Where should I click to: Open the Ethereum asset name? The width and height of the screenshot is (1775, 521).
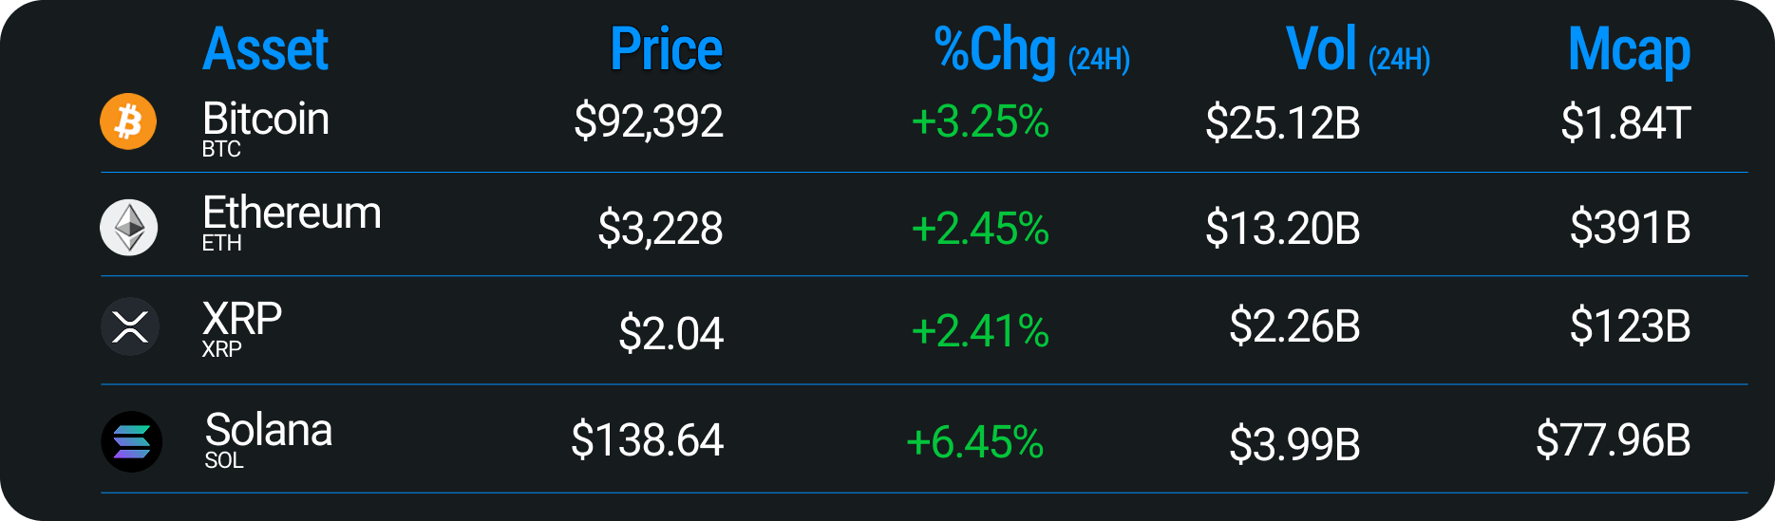point(292,214)
